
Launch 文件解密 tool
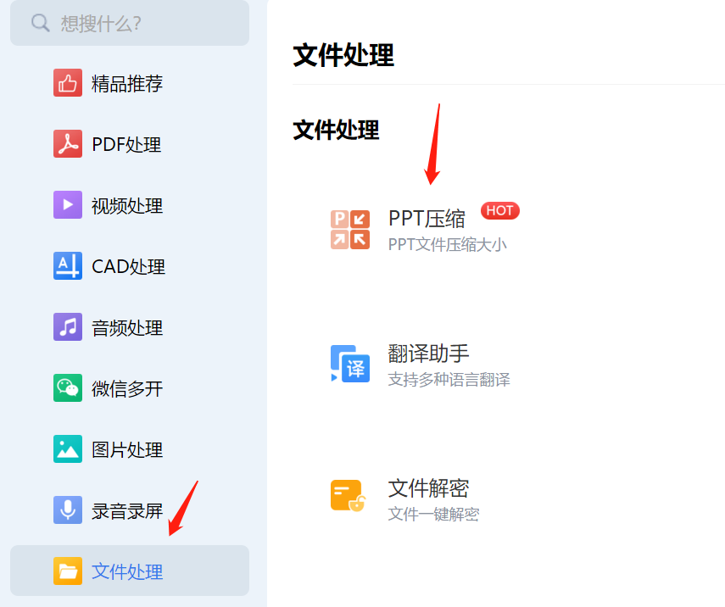(x=428, y=488)
